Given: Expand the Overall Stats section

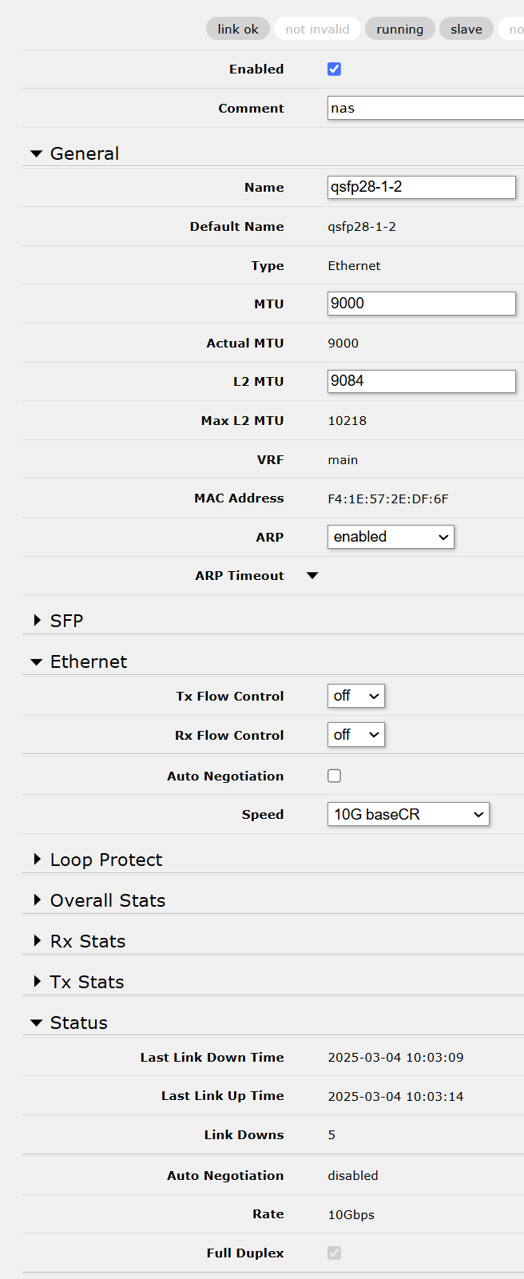Looking at the screenshot, I should (x=37, y=900).
